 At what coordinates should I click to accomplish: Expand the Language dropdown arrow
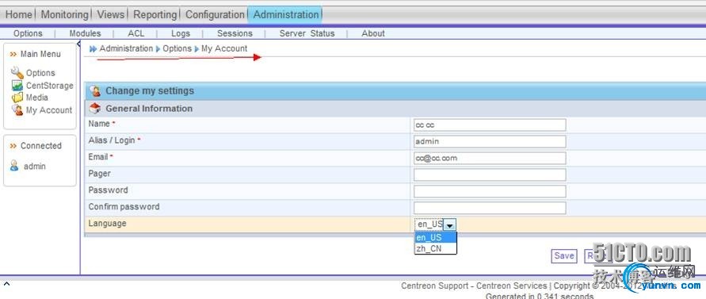pyautogui.click(x=450, y=224)
